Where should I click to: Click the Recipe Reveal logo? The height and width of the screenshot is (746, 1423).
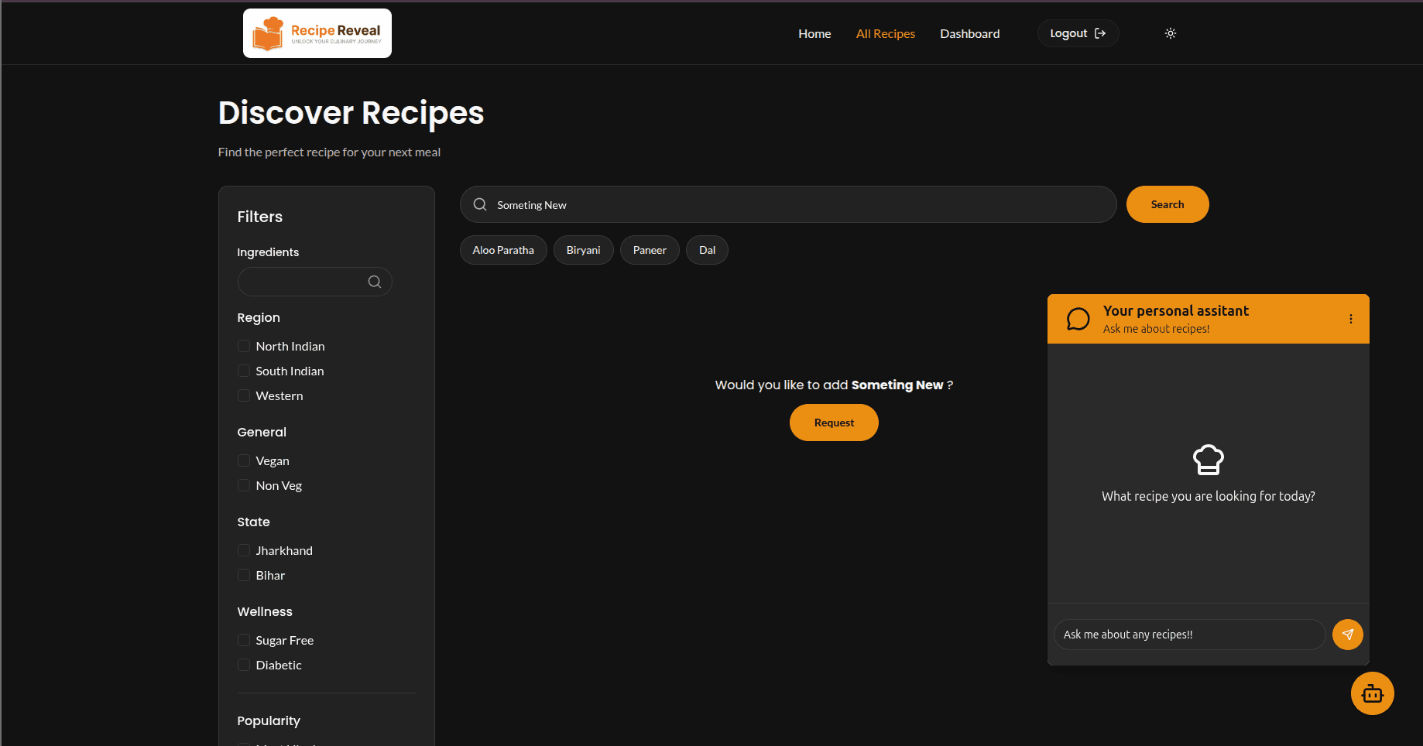point(317,33)
